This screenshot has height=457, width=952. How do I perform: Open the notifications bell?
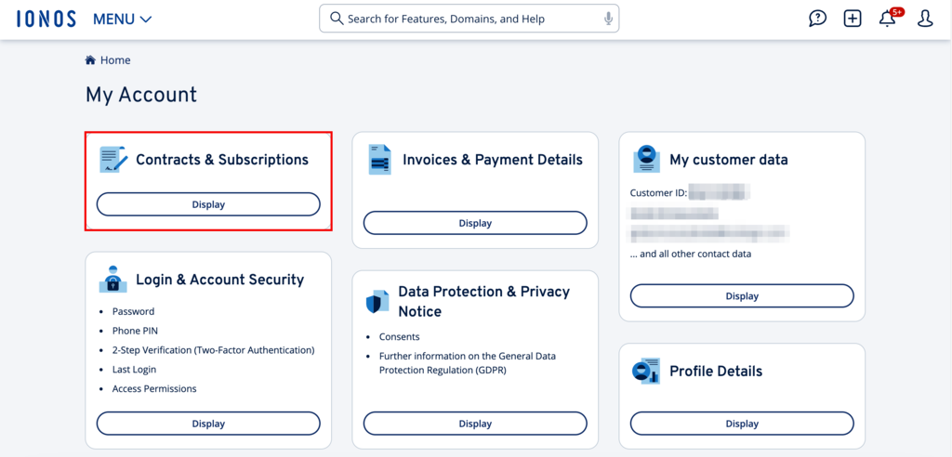coord(888,19)
